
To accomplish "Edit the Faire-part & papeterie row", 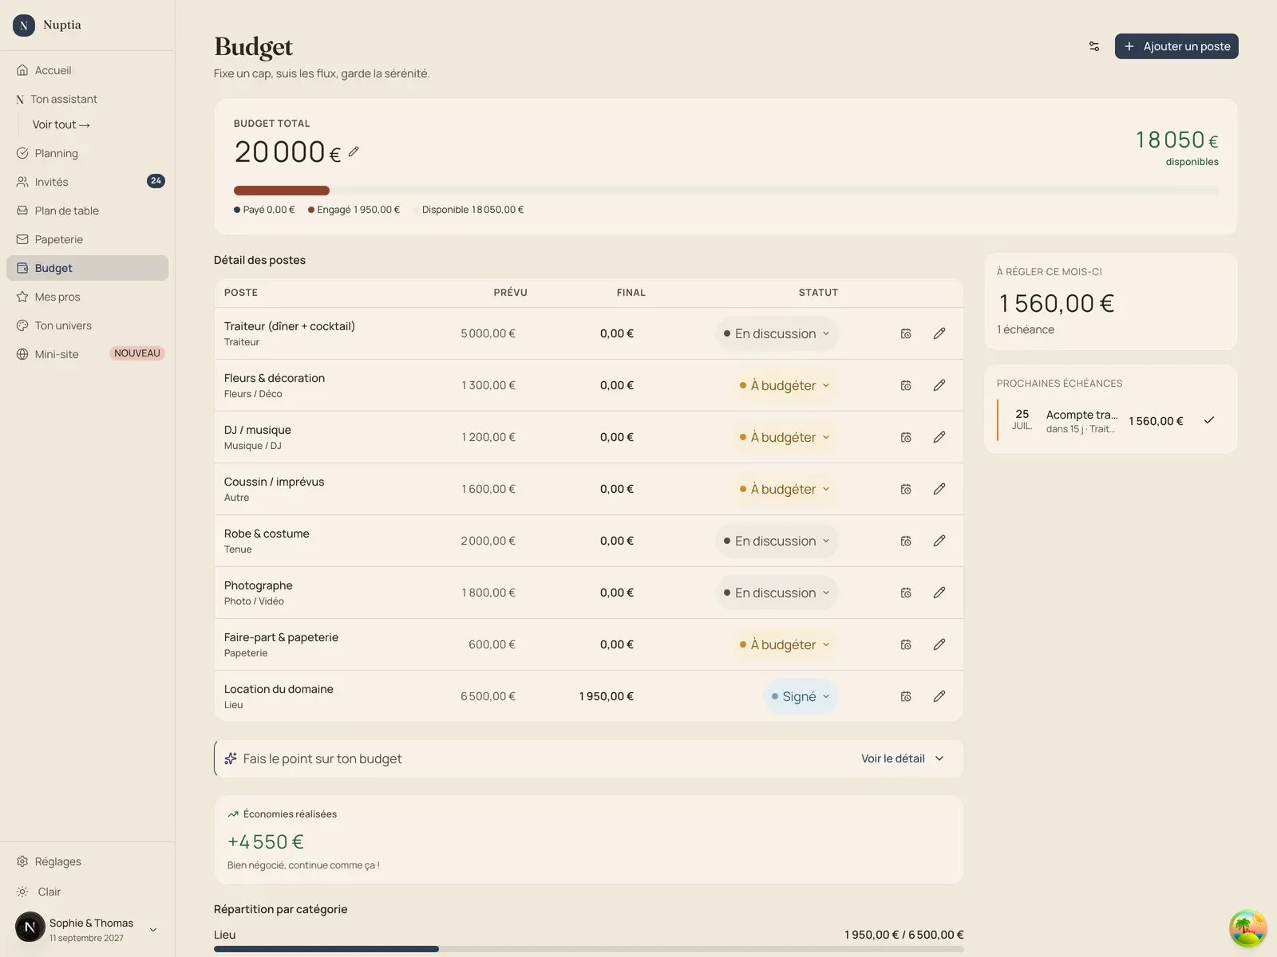I will pyautogui.click(x=939, y=644).
